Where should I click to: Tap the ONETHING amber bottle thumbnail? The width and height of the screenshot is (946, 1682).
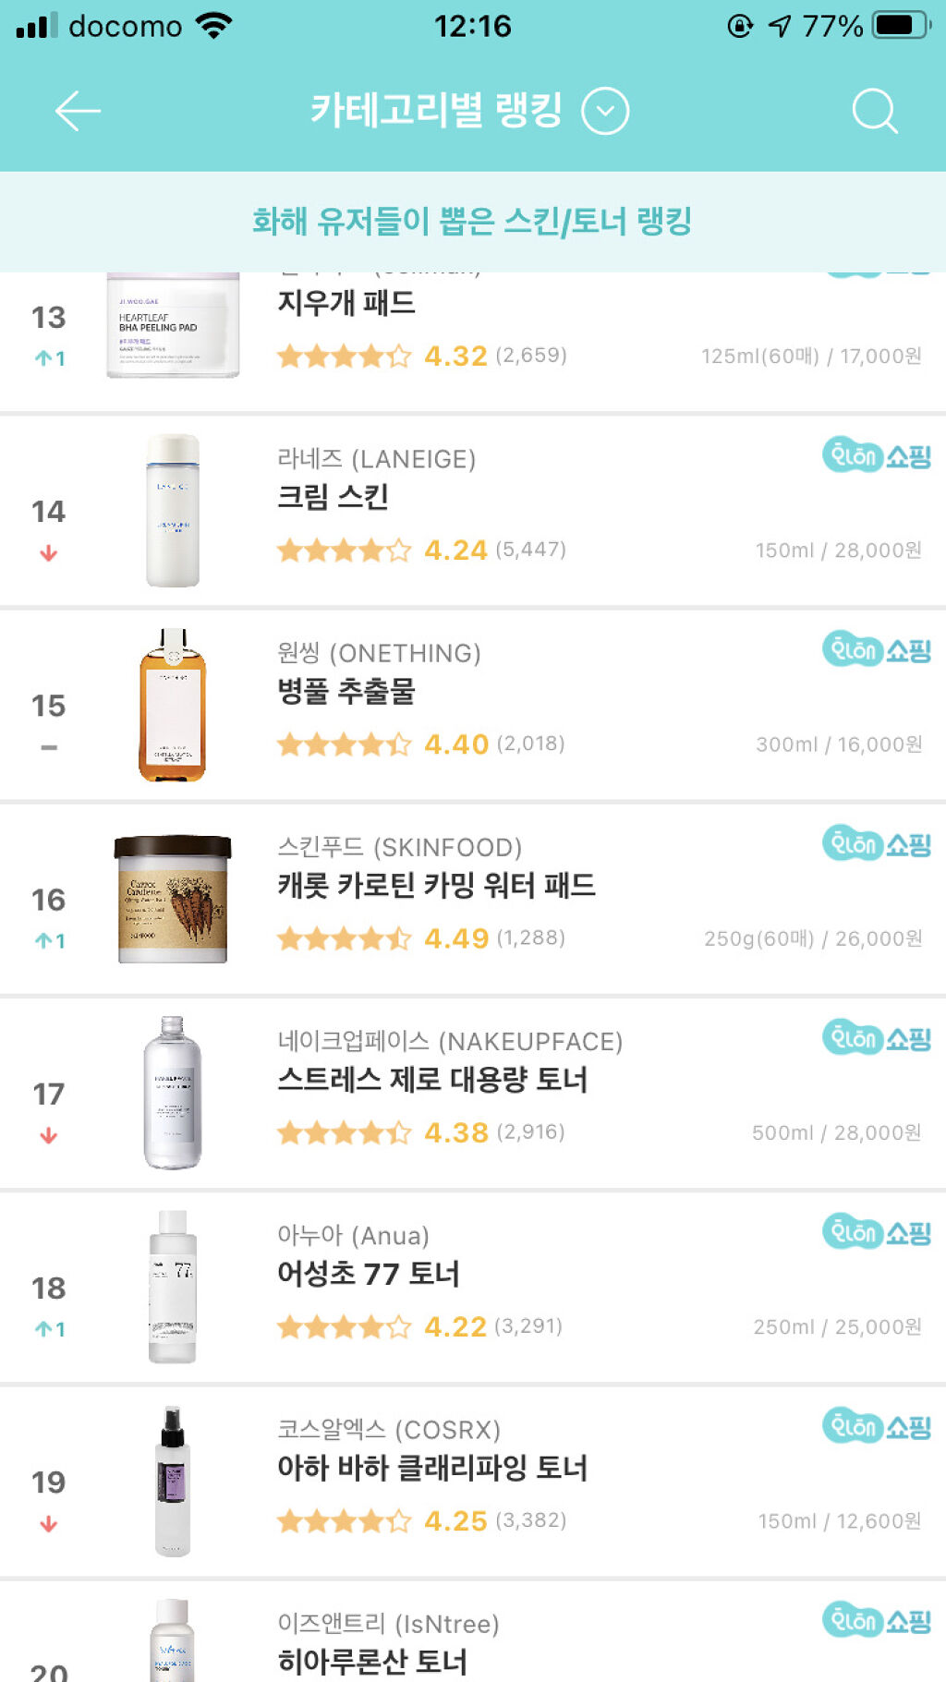(x=173, y=705)
